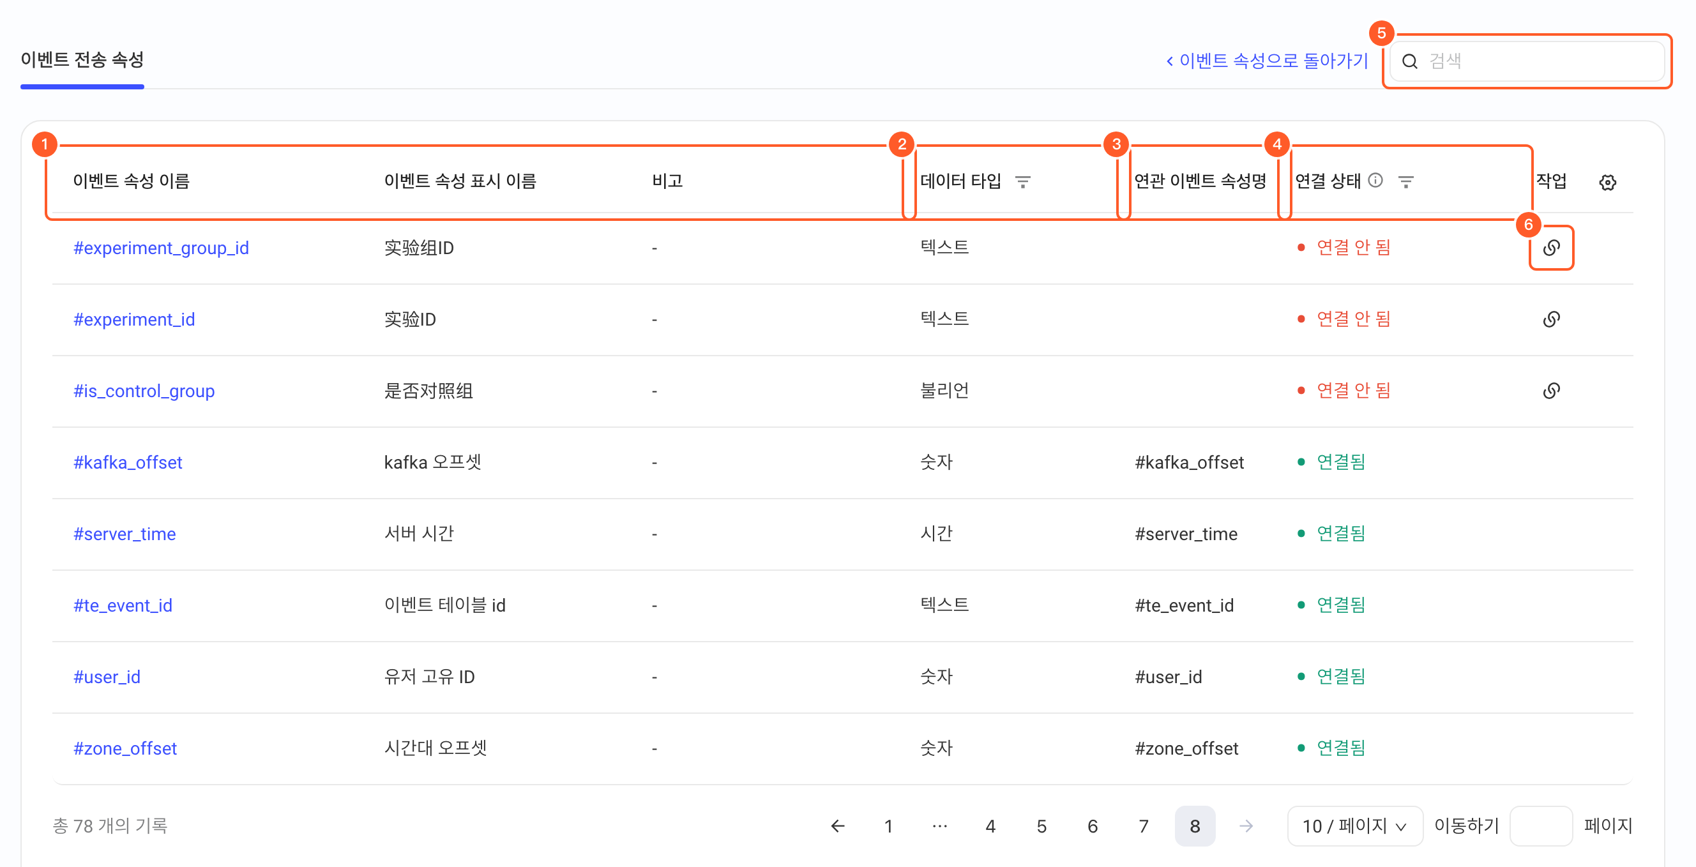Click link icon for #experiment_group_id row
This screenshot has height=867, width=1696.
pos(1550,248)
